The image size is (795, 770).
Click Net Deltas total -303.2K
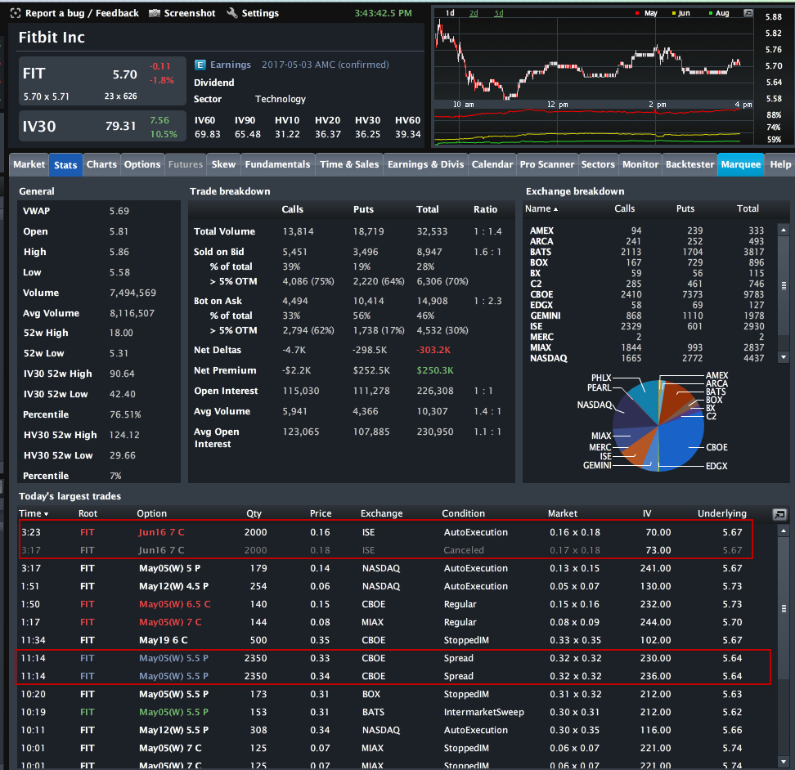[x=433, y=350]
